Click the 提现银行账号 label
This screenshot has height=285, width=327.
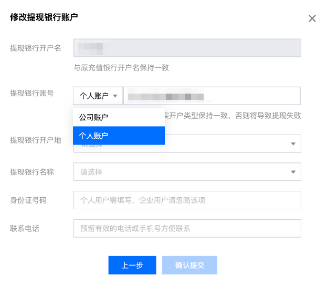(31, 93)
